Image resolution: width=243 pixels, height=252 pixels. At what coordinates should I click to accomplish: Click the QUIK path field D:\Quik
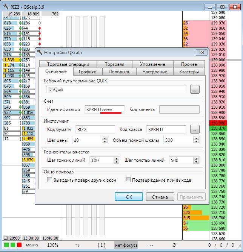click(x=116, y=90)
